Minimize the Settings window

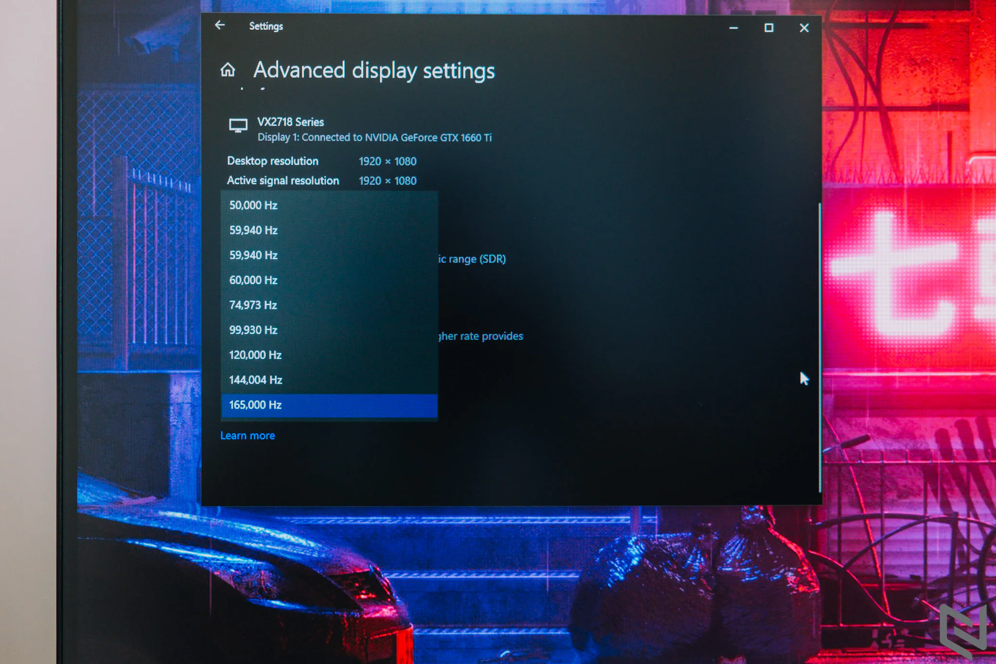733,28
